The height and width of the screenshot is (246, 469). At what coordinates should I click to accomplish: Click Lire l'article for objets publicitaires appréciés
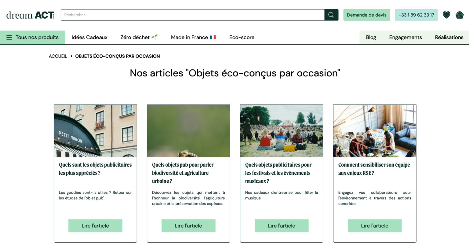95,226
